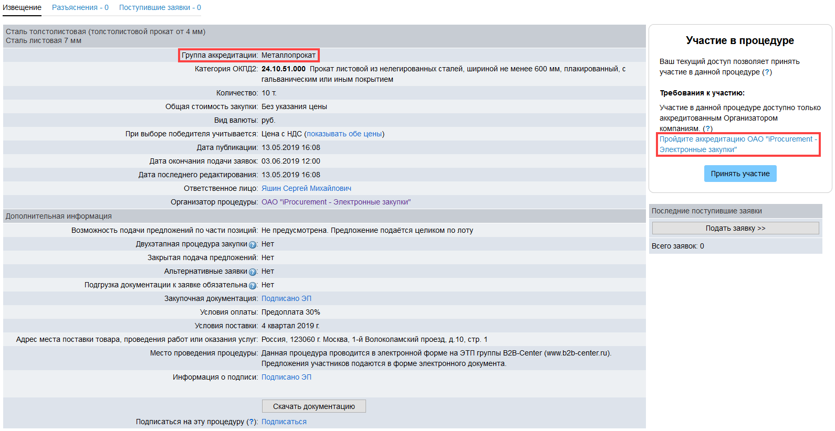
Task: Open help icon for Подгрузка документации к заявке
Action: (253, 286)
